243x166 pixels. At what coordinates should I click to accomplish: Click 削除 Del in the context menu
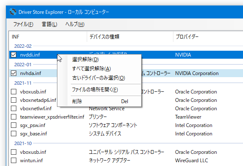[99, 101]
